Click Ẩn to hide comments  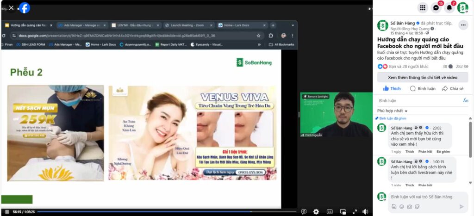pyautogui.click(x=466, y=100)
